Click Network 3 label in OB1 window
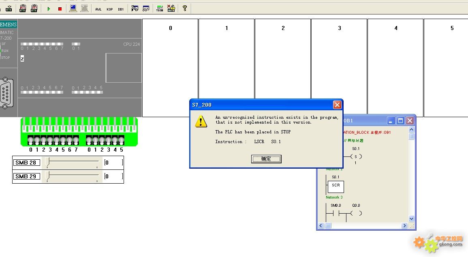468x257 pixels. coord(334,197)
